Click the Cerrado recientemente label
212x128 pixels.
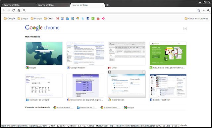click(37, 107)
